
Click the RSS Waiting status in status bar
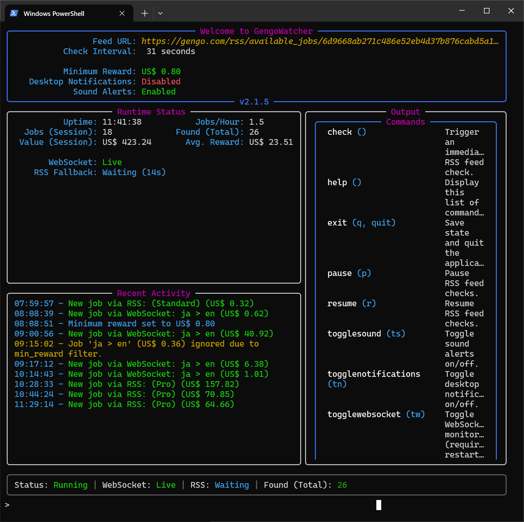pyautogui.click(x=231, y=485)
